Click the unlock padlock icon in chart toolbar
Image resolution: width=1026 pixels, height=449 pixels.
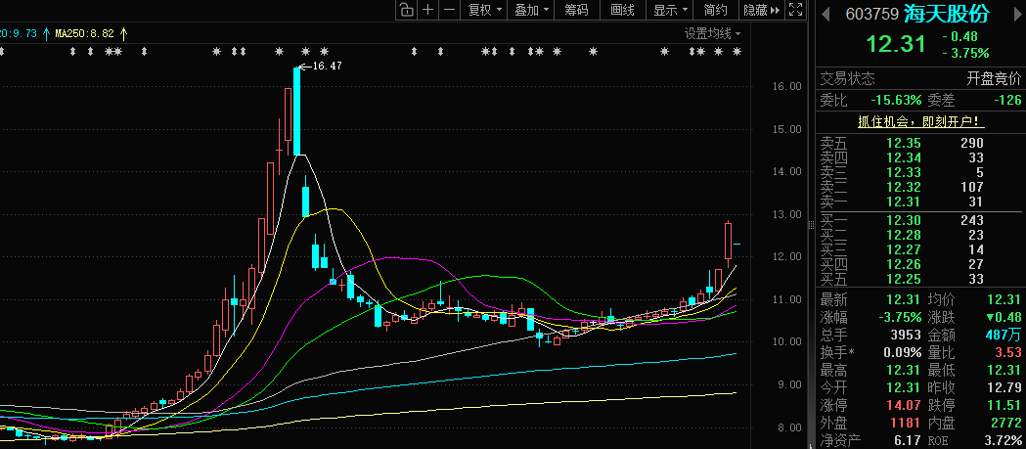pos(406,10)
